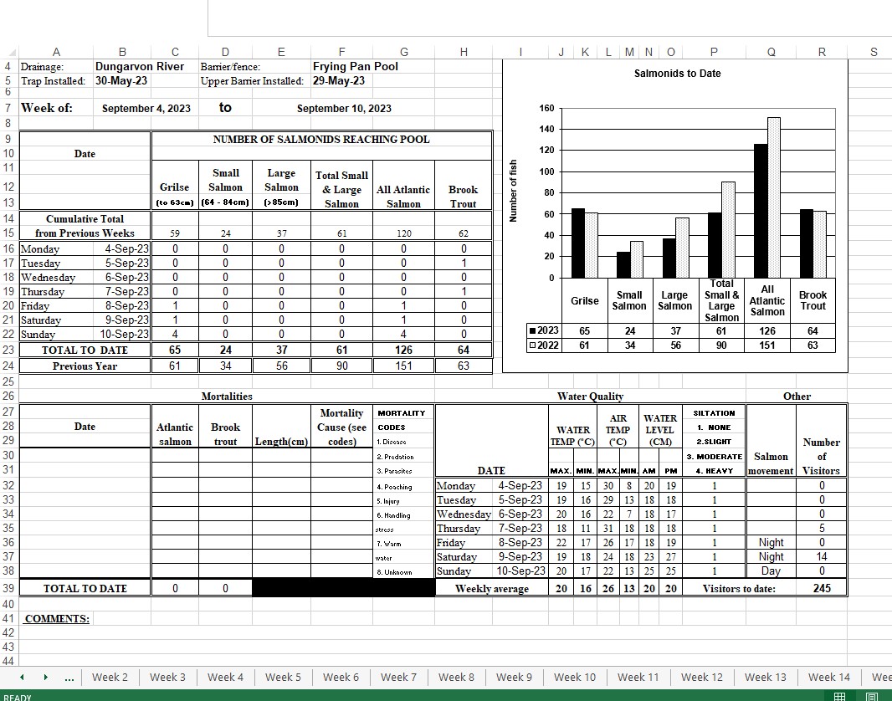Click the Previous Year row label
Screen dimensions: 892x701
85,366
